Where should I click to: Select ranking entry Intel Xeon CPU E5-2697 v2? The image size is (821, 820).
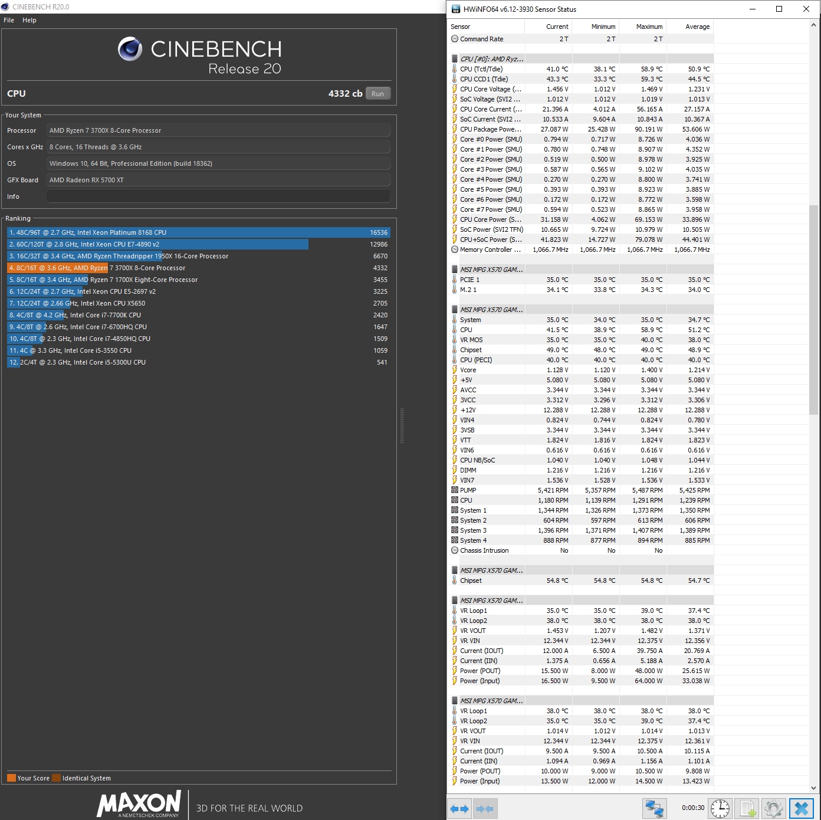click(199, 291)
